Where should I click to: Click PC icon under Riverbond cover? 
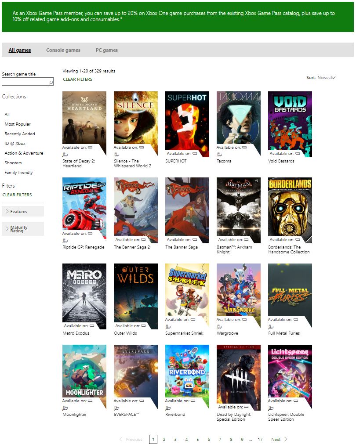(168, 408)
